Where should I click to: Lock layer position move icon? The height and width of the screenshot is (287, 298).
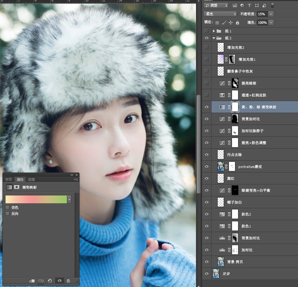(x=230, y=23)
